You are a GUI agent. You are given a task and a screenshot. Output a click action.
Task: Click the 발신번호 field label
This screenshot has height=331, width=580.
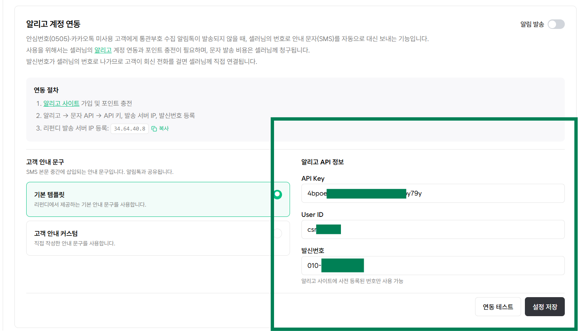pyautogui.click(x=313, y=250)
